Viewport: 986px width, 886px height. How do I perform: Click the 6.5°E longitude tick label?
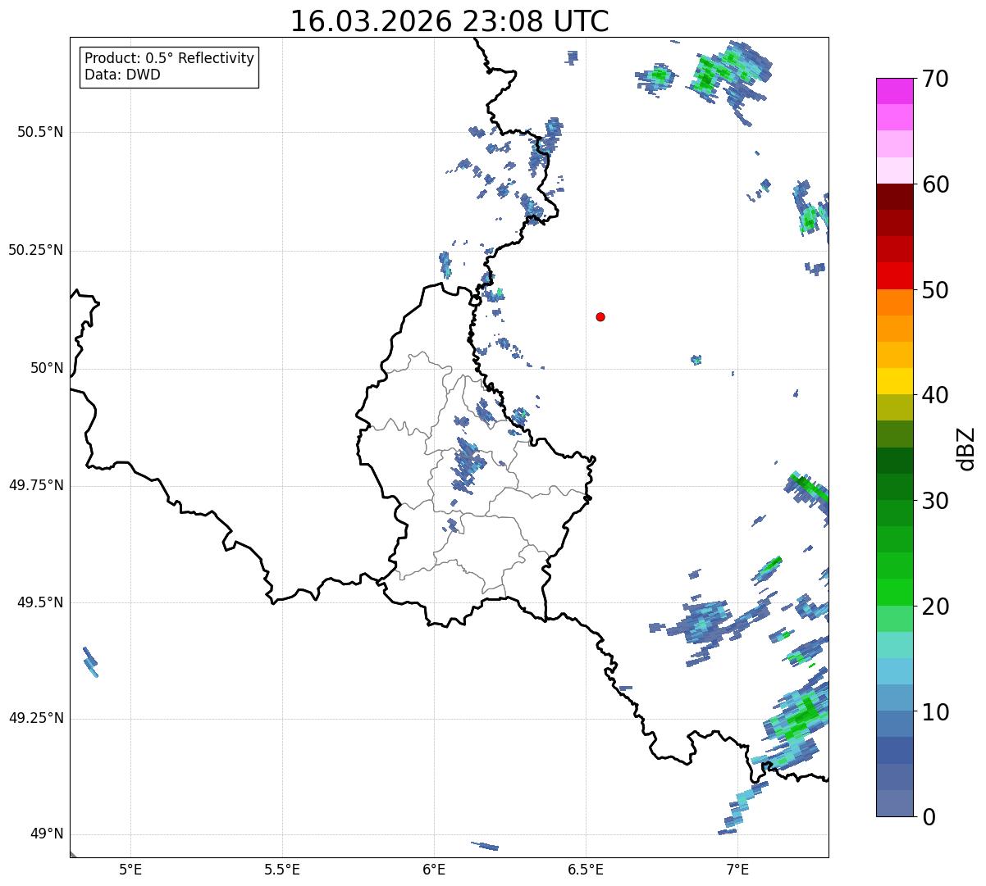coord(586,869)
